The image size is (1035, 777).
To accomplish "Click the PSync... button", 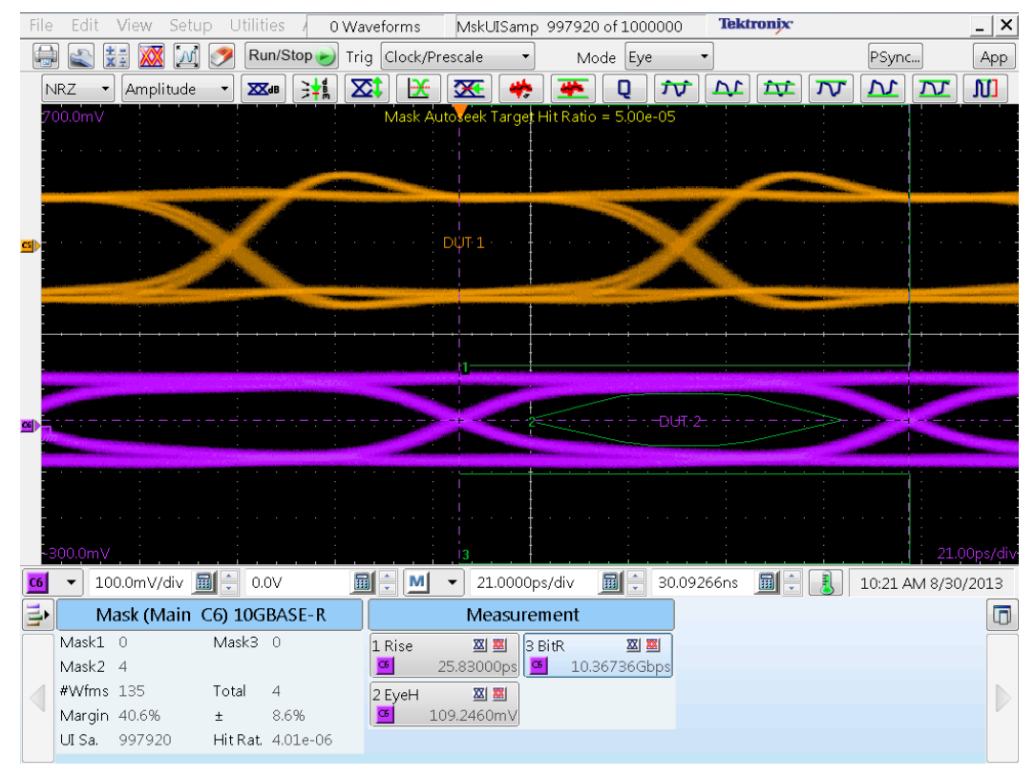I will (x=895, y=57).
